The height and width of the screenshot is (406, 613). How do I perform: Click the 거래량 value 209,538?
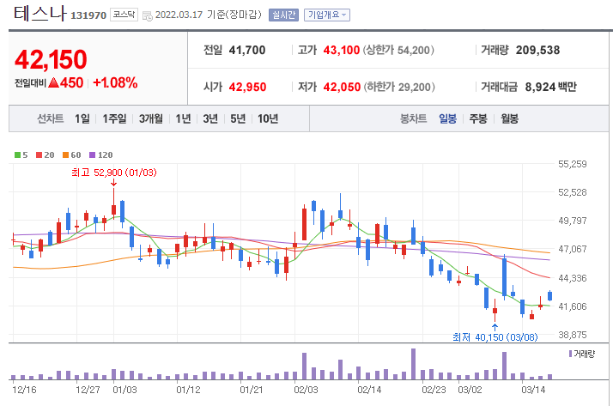click(x=537, y=50)
